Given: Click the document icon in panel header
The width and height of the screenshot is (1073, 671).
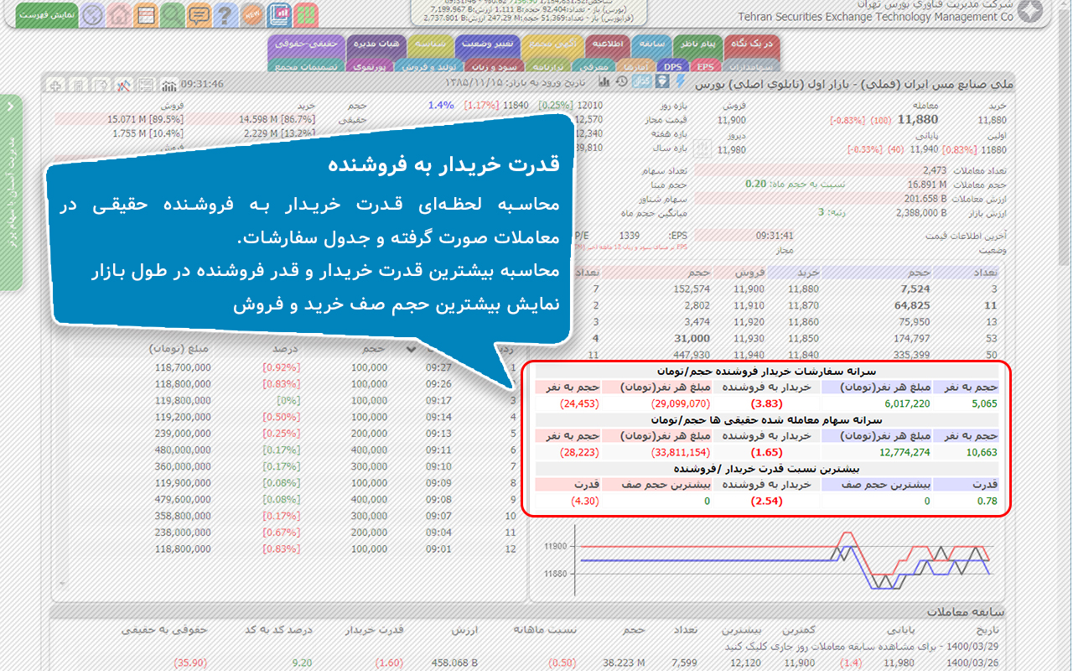Looking at the screenshot, I should (x=78, y=86).
